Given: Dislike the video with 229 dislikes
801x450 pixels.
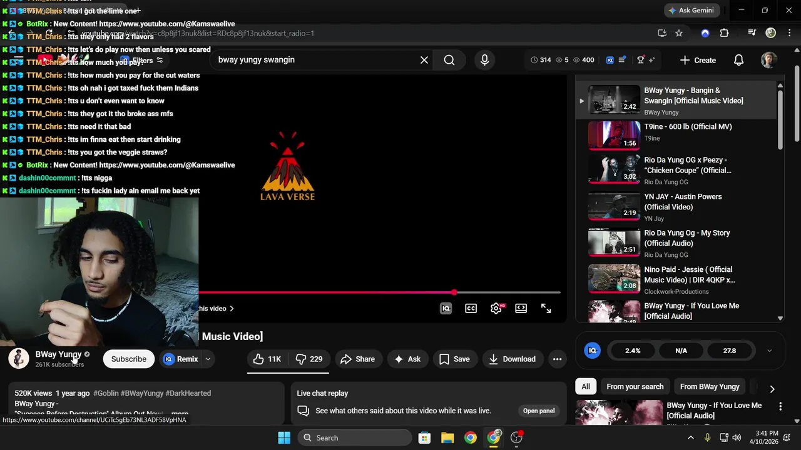Looking at the screenshot, I should pos(309,359).
